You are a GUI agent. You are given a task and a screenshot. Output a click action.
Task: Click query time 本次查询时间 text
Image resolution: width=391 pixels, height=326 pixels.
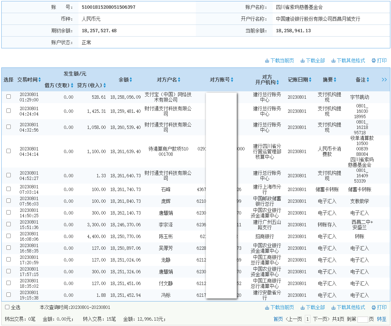75,307
